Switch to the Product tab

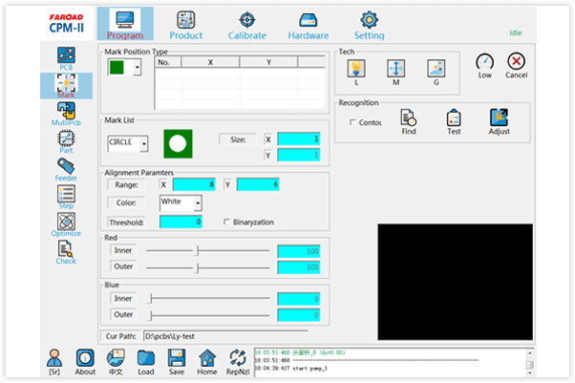[x=186, y=25]
